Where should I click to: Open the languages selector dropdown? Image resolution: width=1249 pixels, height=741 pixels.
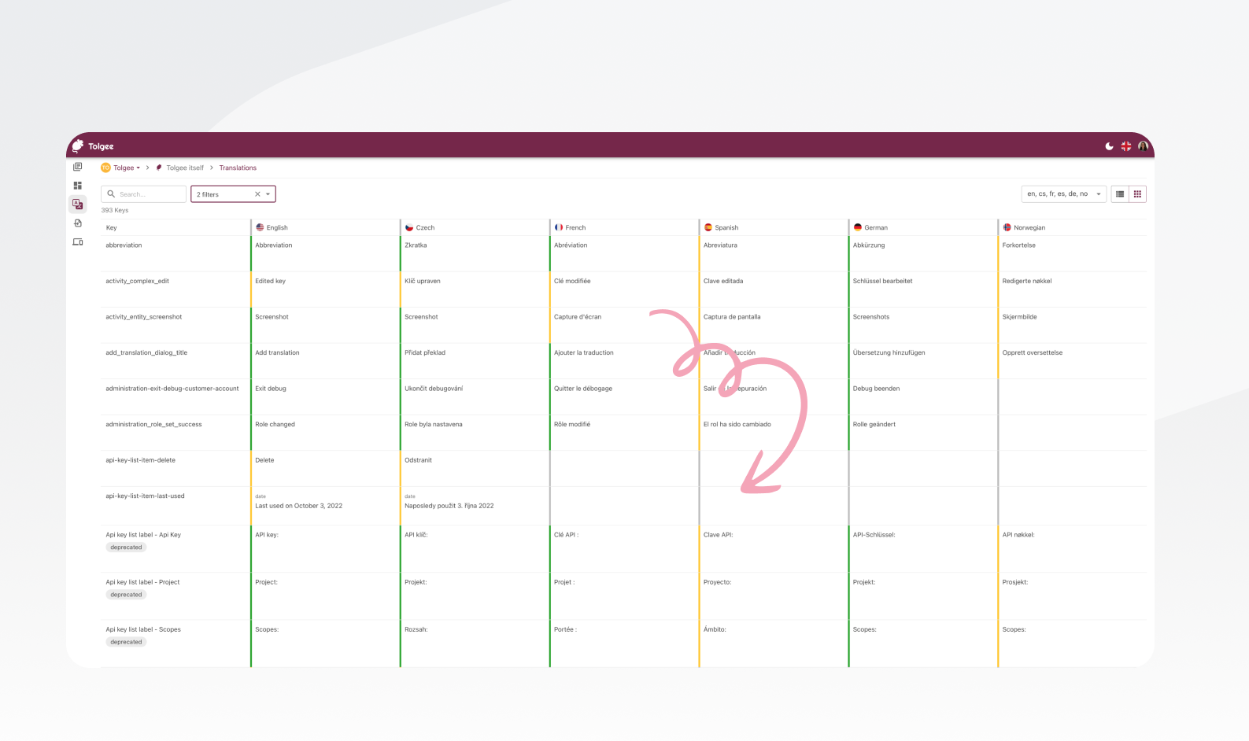click(x=1063, y=194)
